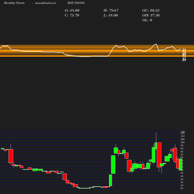Click the tallest red candle near 103

(x=159, y=155)
